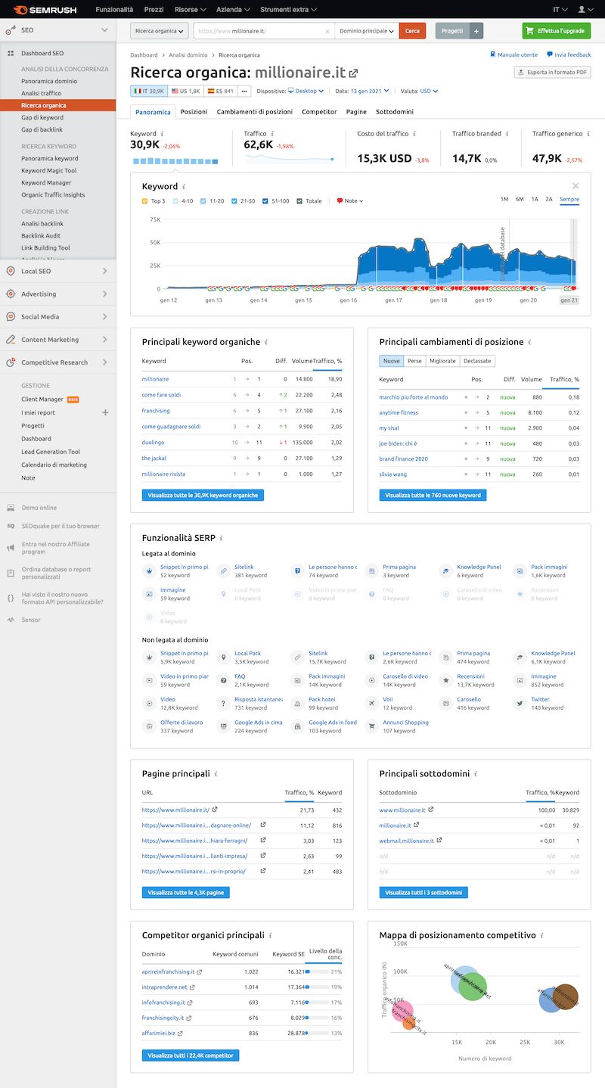Image resolution: width=605 pixels, height=1088 pixels.
Task: Open external link icon for aprireinfranchising.it
Action: click(200, 971)
